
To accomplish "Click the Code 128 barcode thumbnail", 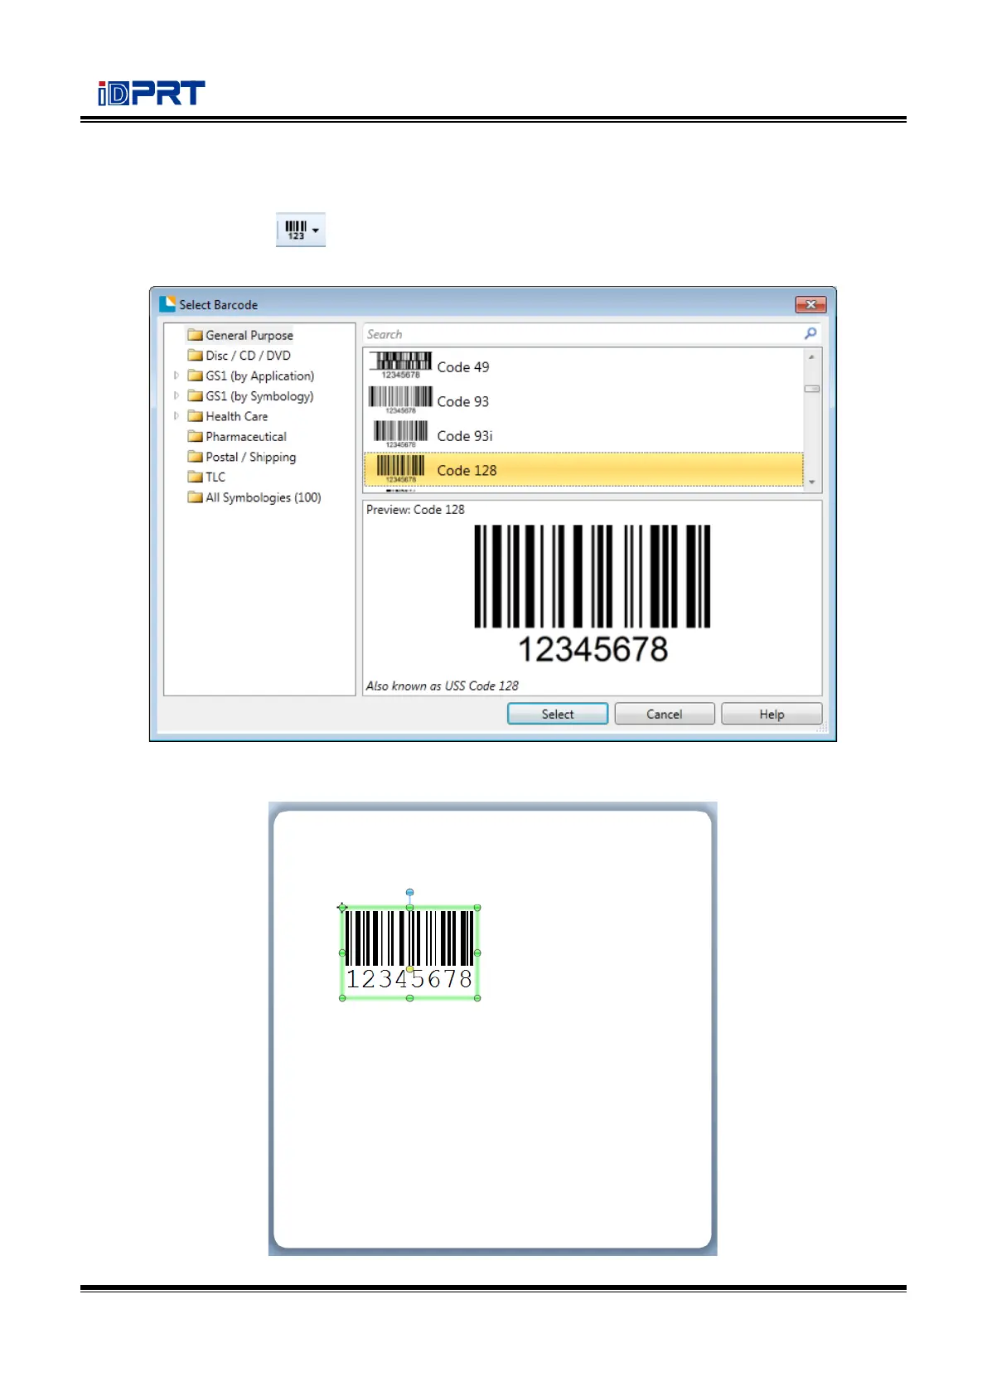I will click(400, 468).
